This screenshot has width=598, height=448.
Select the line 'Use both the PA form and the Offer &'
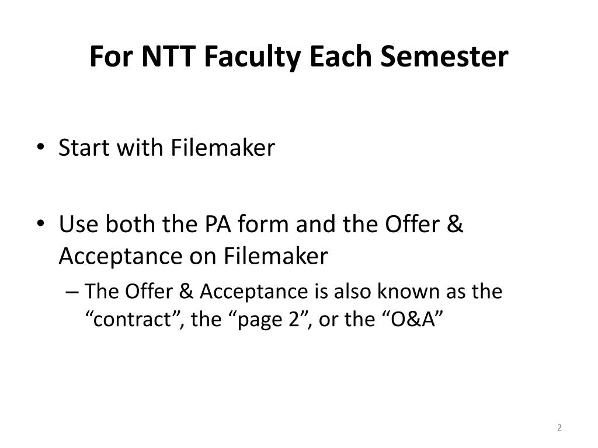coord(261,223)
